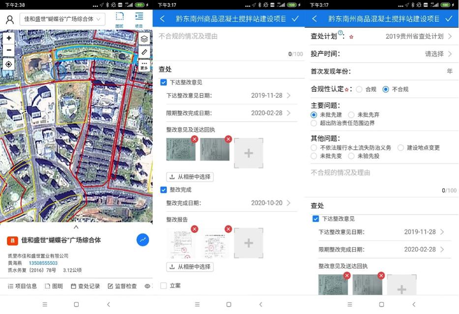
Task: Zoom in on the map
Action: [x=9, y=38]
